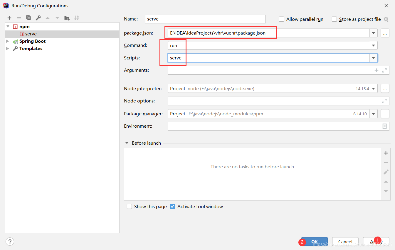Remove the selected configuration
This screenshot has width=395, height=250.
(x=19, y=18)
